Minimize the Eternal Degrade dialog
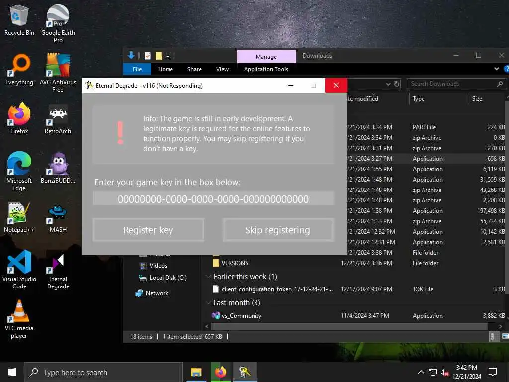The width and height of the screenshot is (509, 382). [x=291, y=86]
